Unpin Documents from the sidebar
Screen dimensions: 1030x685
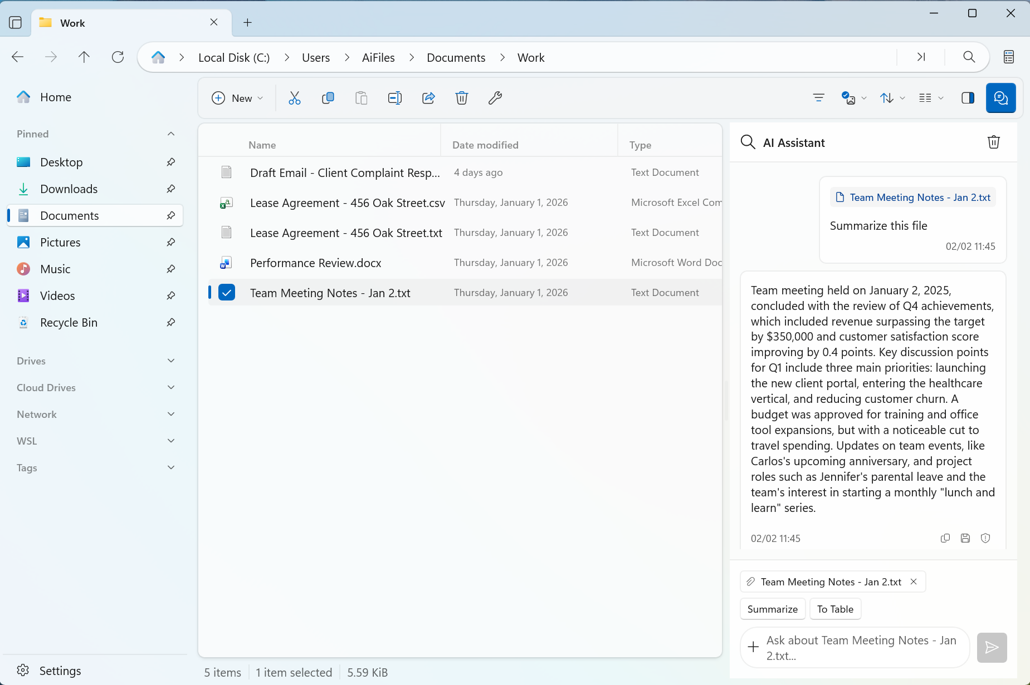(x=171, y=215)
